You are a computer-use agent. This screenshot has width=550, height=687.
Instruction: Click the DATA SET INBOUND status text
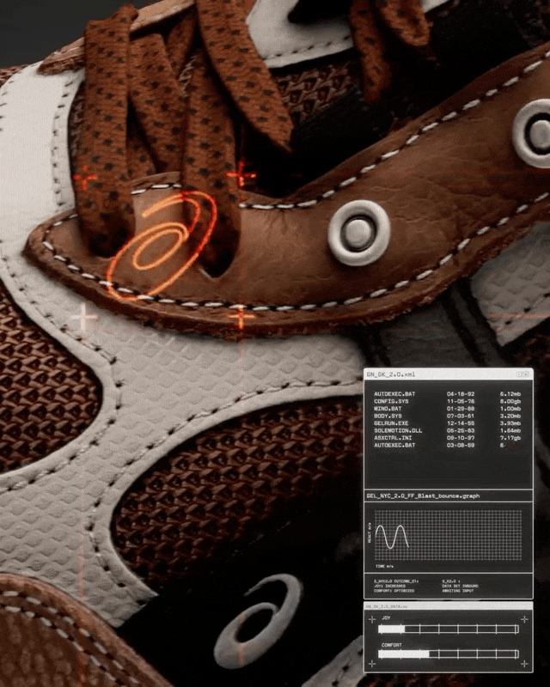[460, 586]
